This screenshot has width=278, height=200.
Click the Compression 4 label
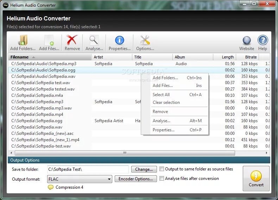tap(69, 187)
